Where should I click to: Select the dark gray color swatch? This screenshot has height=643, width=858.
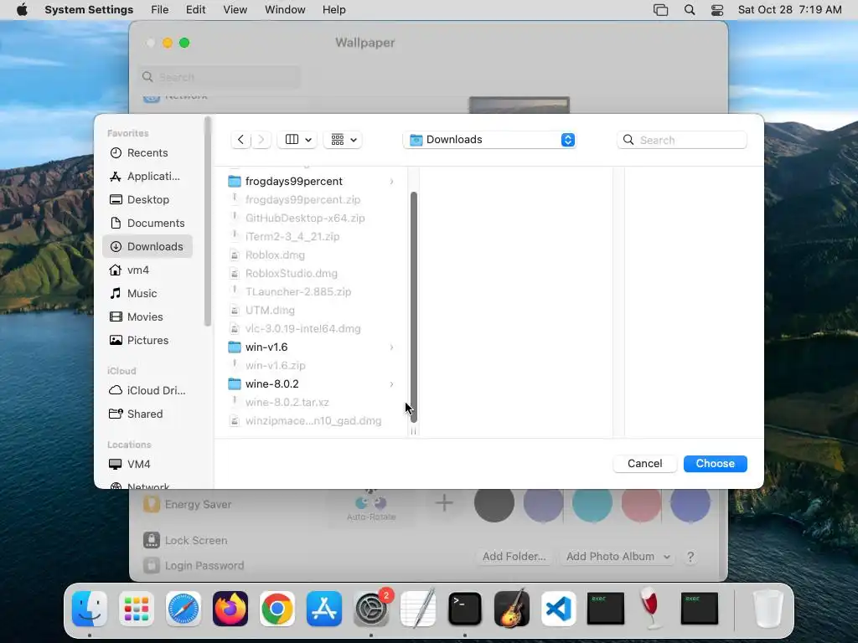click(x=494, y=502)
